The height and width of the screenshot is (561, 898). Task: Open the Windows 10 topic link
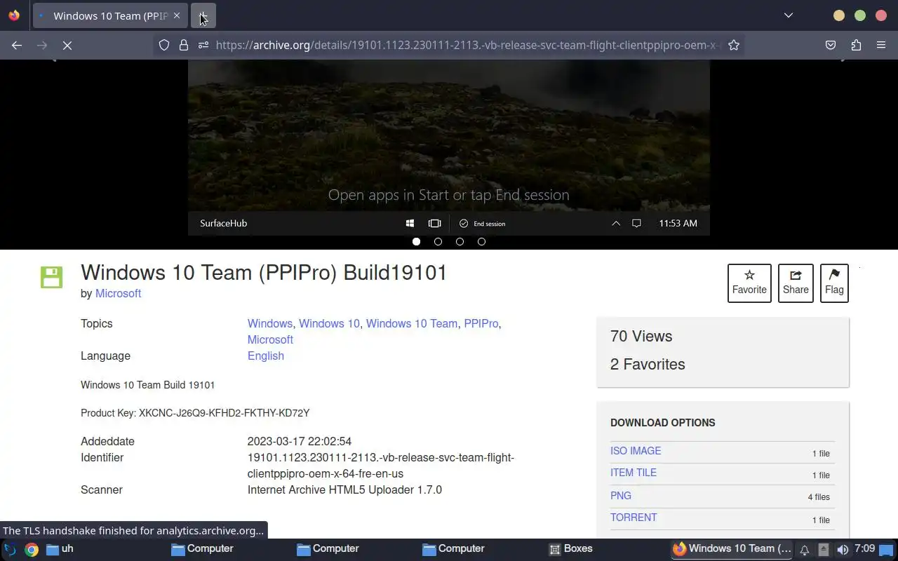pyautogui.click(x=329, y=323)
